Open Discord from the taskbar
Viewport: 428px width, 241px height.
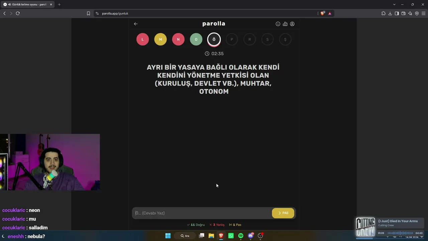coord(250,236)
